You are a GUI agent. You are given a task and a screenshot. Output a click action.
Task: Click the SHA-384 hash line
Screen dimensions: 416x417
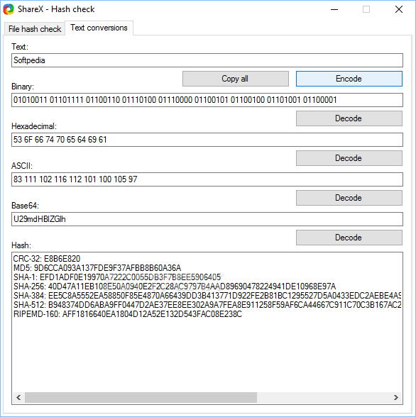pyautogui.click(x=207, y=296)
